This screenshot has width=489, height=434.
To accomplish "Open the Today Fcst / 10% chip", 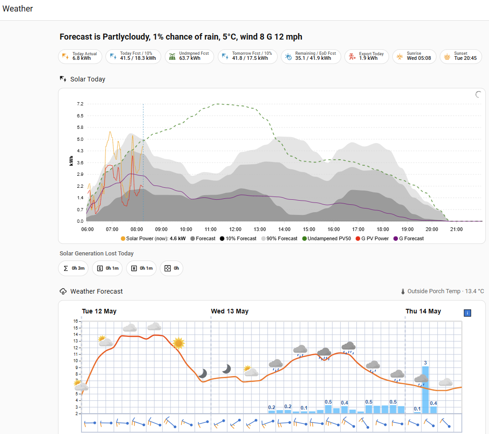I will coord(133,57).
